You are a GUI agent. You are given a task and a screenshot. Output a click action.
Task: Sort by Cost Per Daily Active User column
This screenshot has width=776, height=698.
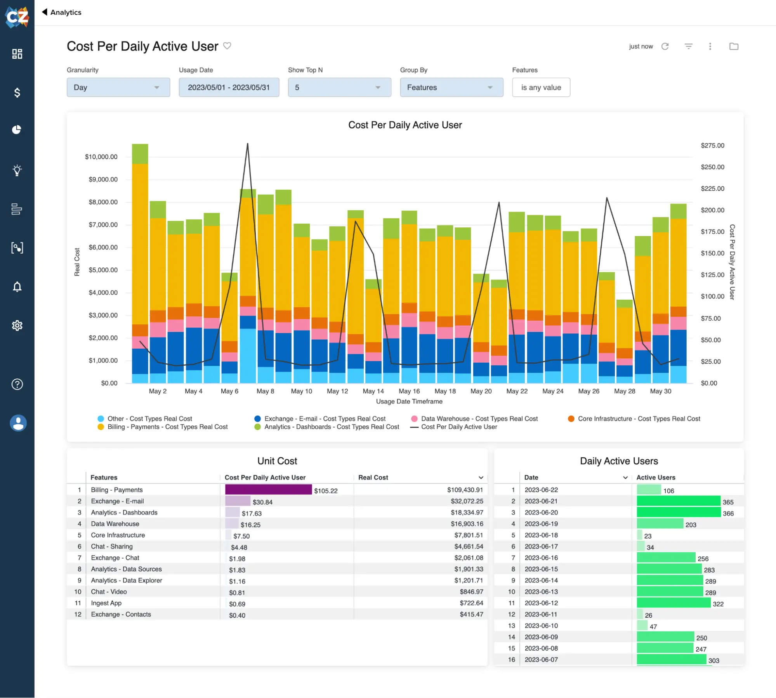(x=265, y=477)
